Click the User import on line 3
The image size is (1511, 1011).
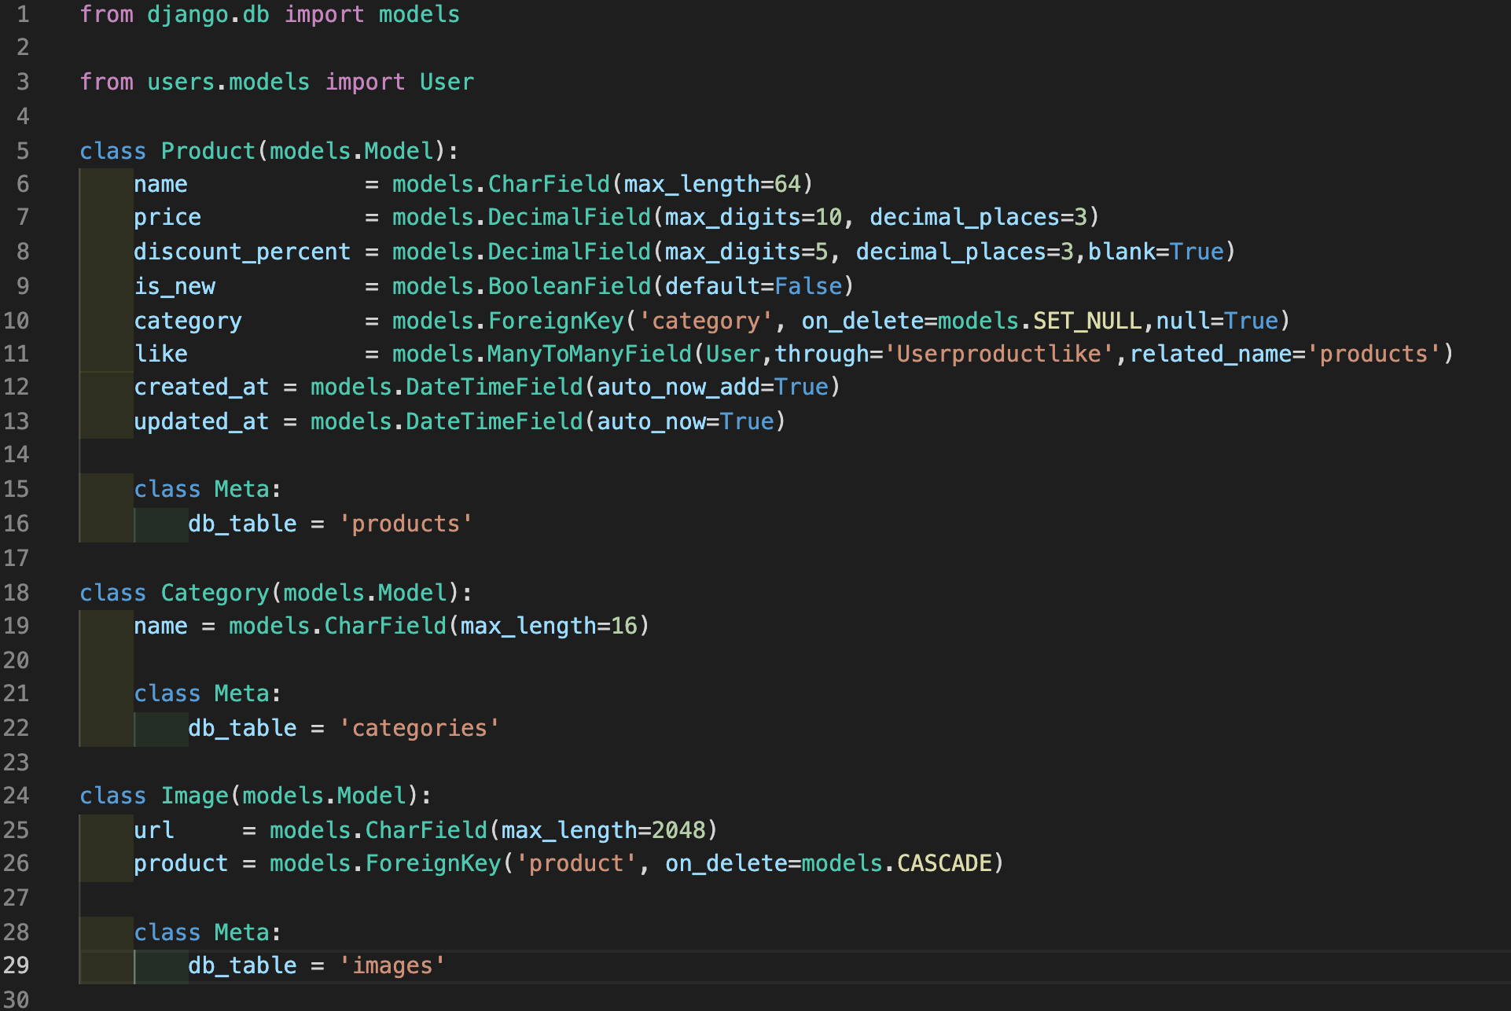click(447, 83)
